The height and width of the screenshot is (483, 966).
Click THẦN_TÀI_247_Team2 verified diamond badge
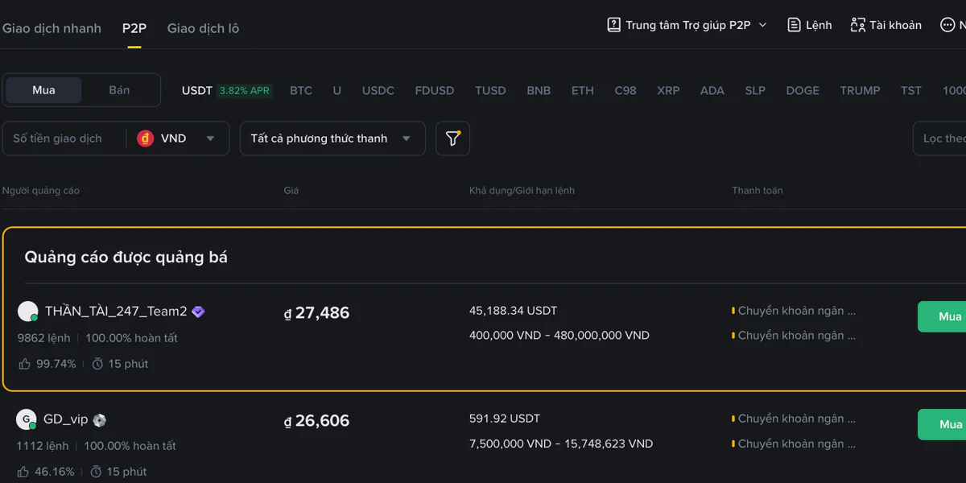(x=198, y=312)
